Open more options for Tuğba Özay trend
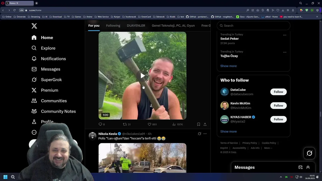The width and height of the screenshot is (322, 181). pyautogui.click(x=285, y=52)
